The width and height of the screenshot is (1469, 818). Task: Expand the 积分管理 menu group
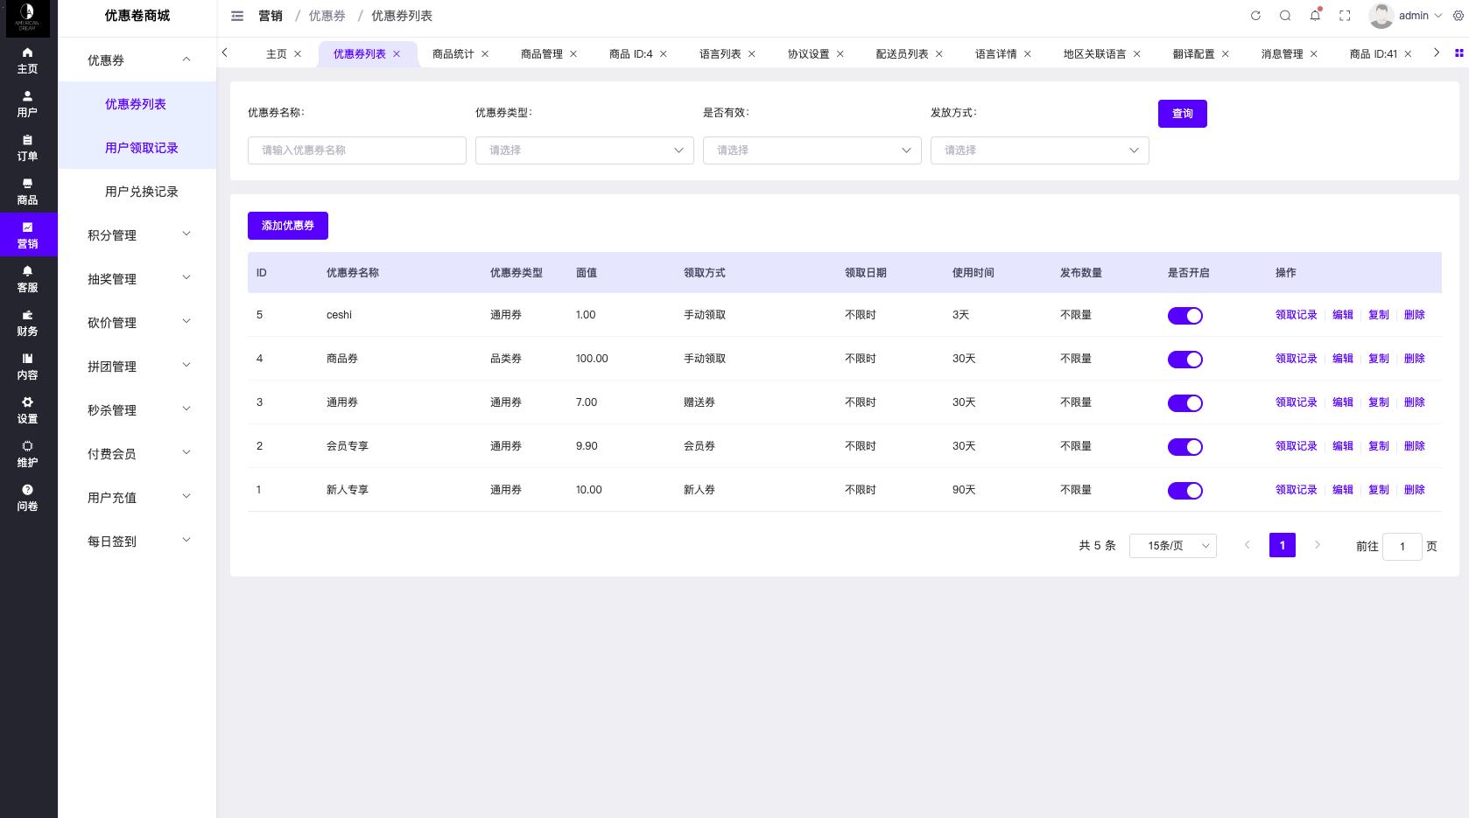[x=137, y=235]
